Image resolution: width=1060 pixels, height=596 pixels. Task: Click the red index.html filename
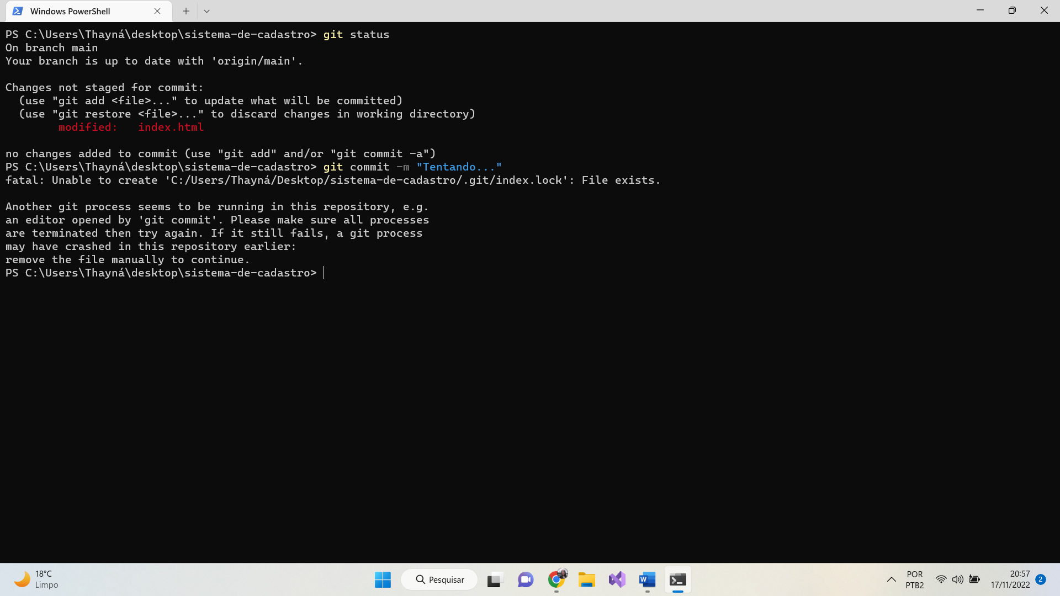[171, 127]
